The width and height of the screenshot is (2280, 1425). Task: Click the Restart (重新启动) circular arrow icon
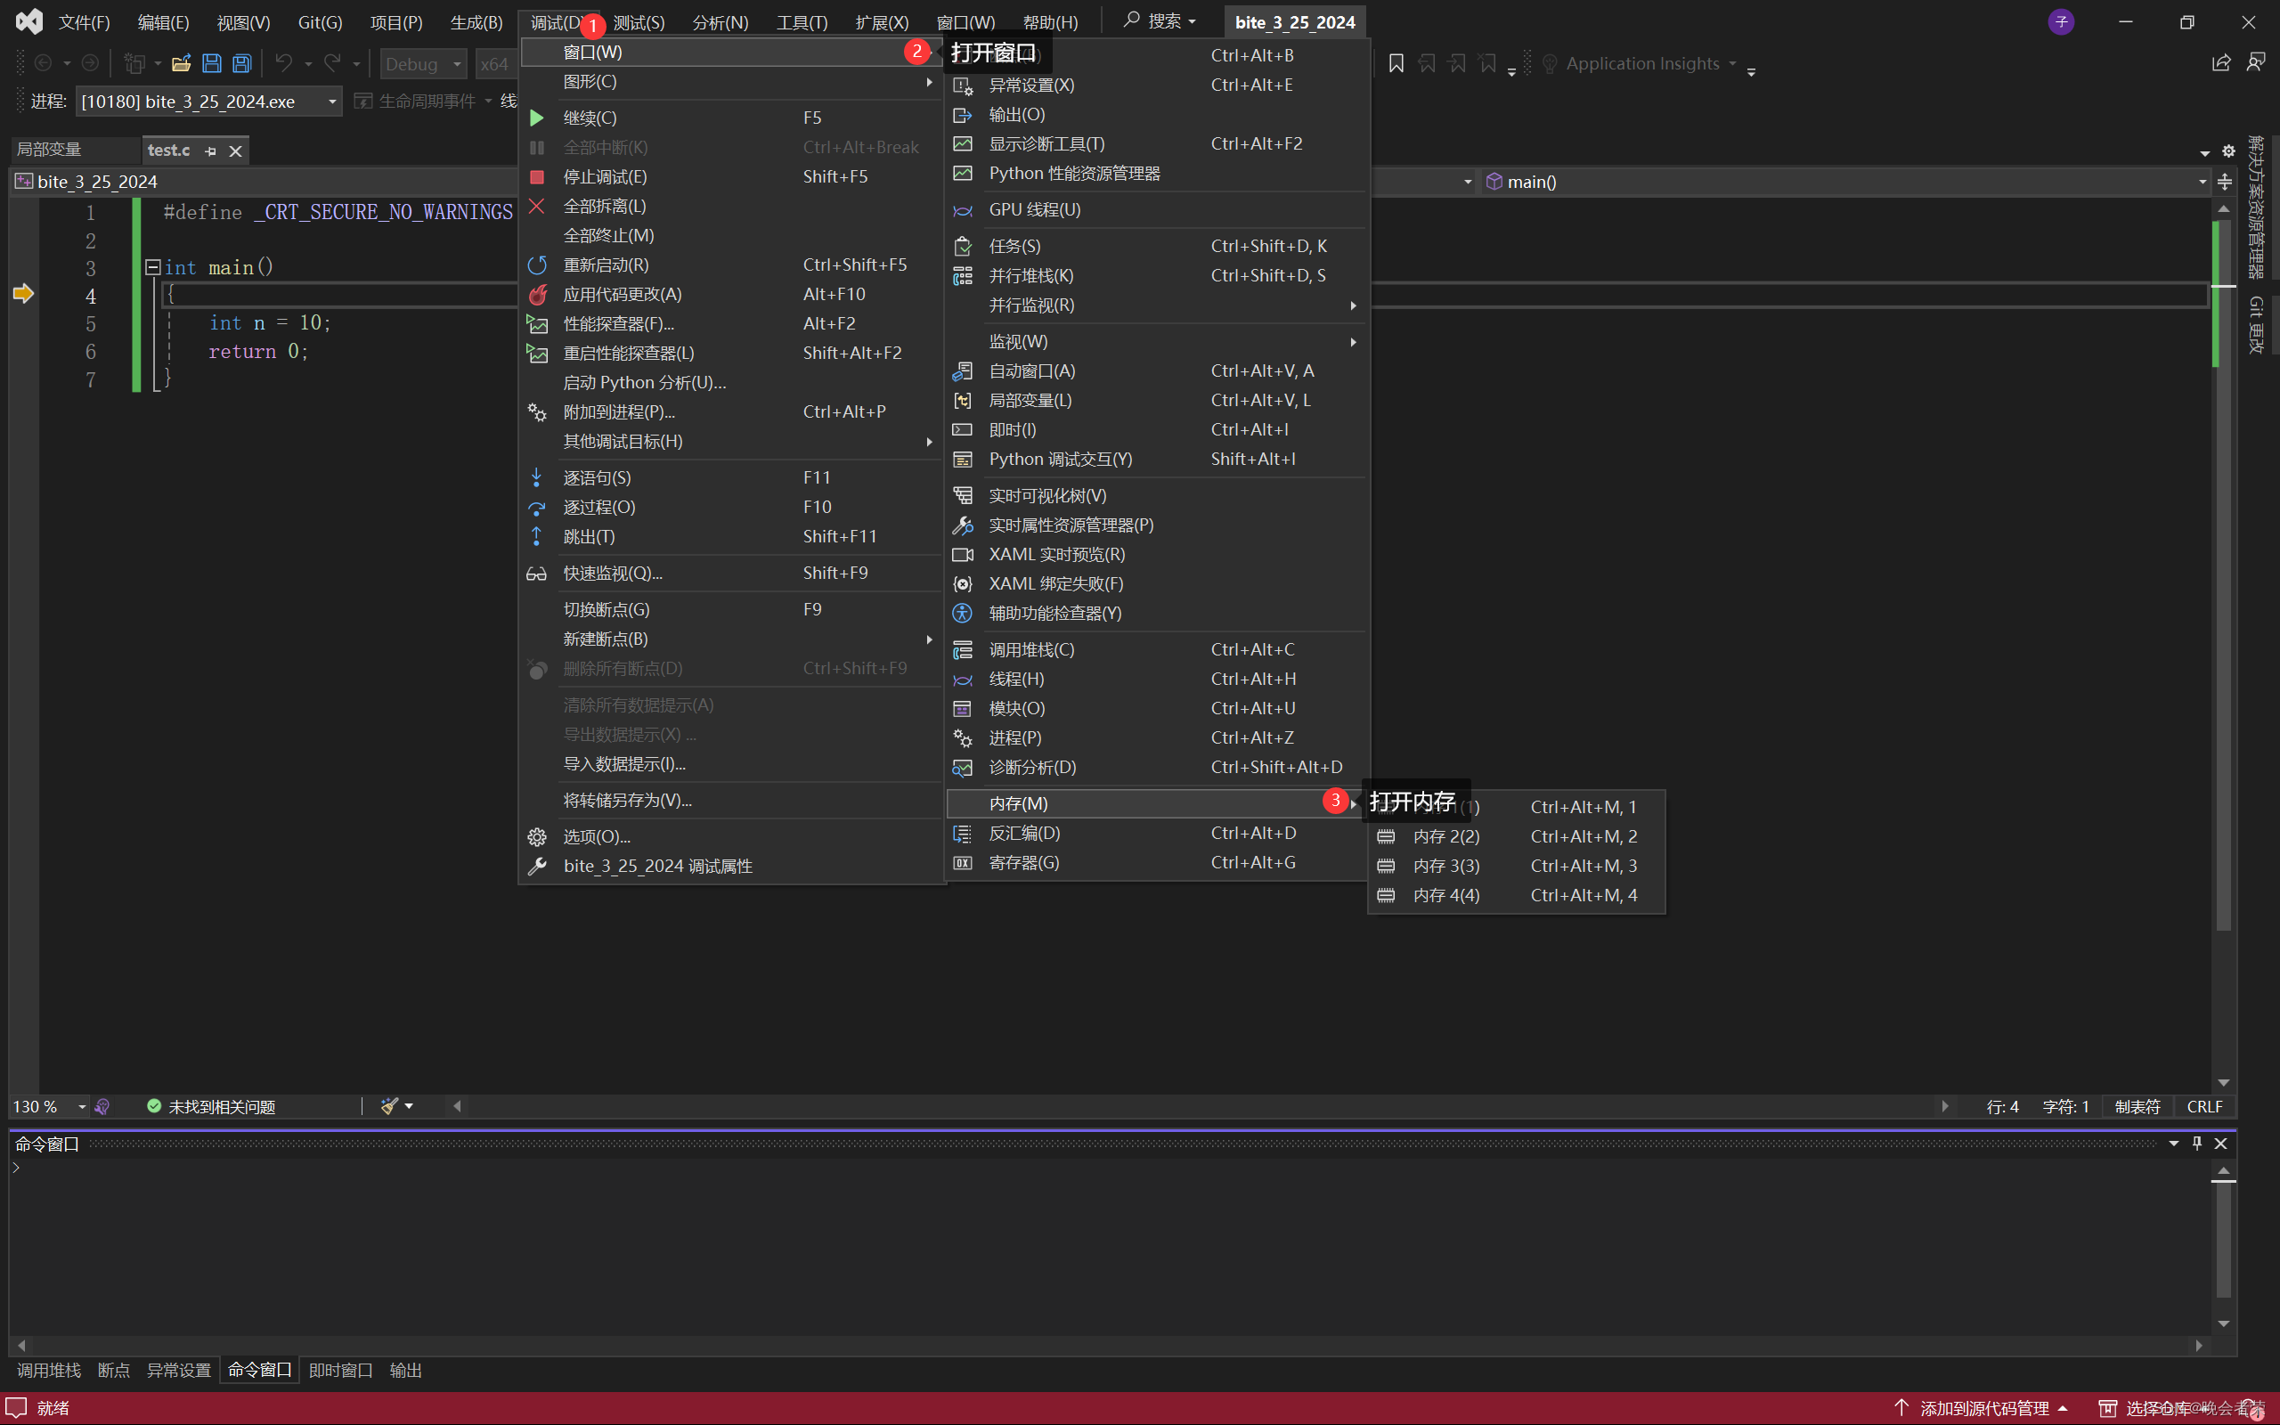pyautogui.click(x=536, y=265)
